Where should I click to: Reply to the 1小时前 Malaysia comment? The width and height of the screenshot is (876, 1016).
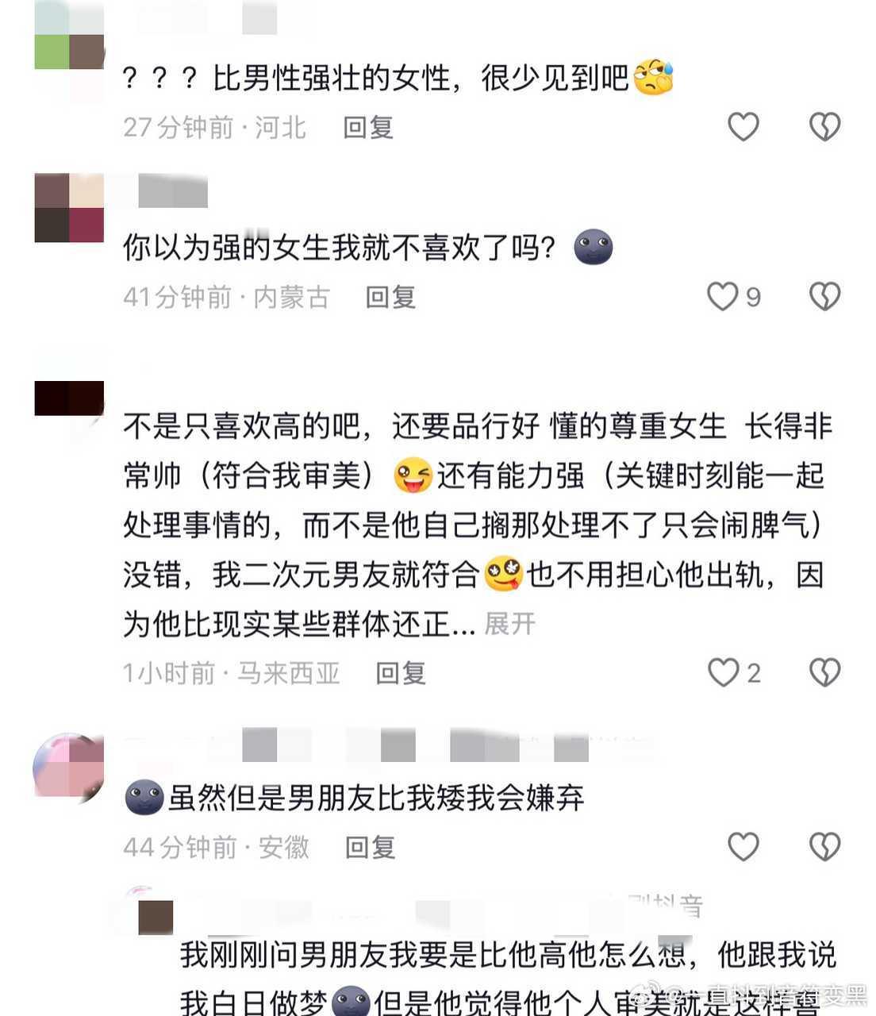tap(401, 673)
